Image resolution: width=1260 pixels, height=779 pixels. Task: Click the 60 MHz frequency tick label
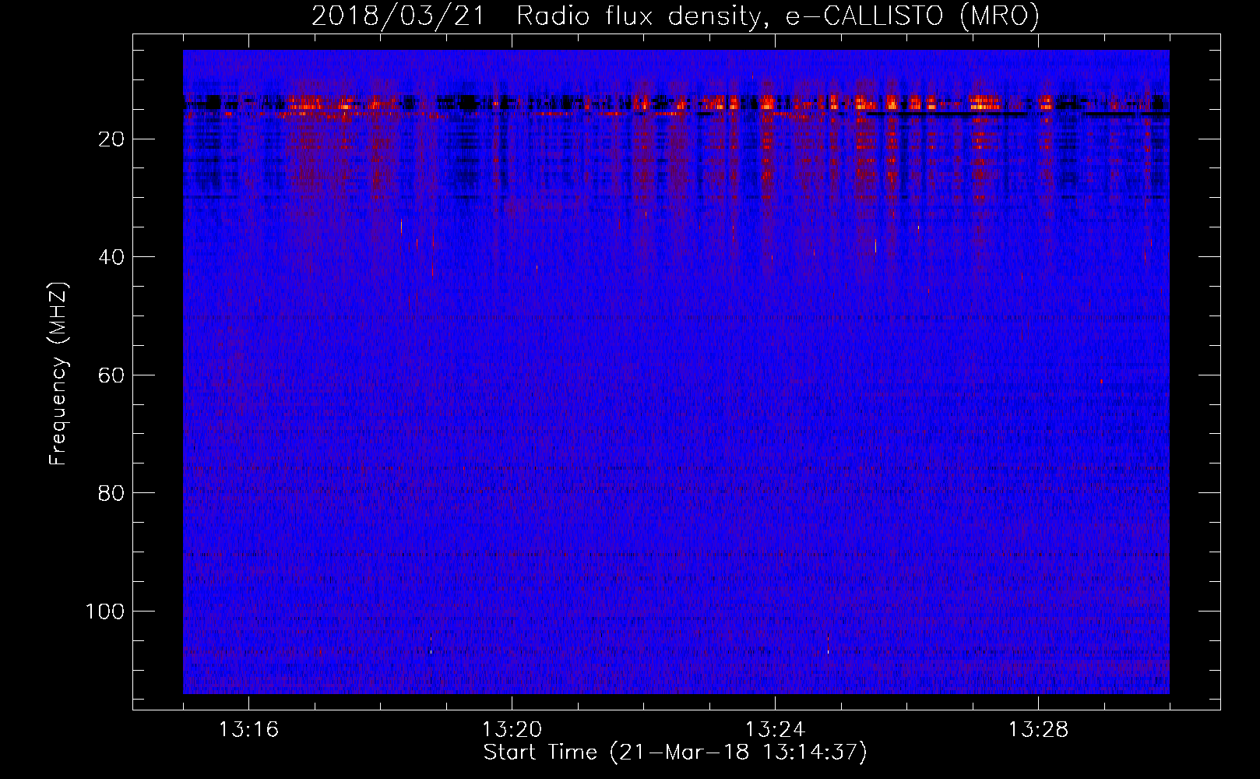(112, 375)
